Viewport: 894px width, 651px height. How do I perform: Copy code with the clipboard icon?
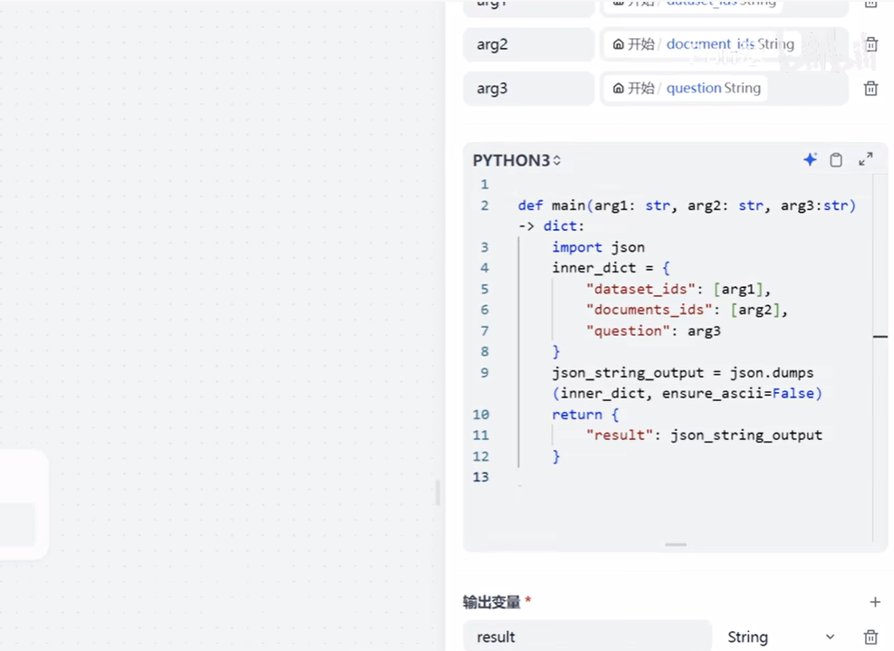(836, 159)
